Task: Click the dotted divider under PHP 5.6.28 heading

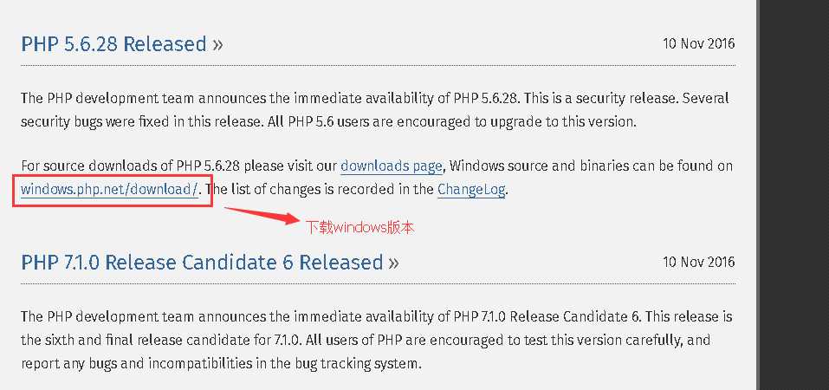Action: tap(378, 65)
